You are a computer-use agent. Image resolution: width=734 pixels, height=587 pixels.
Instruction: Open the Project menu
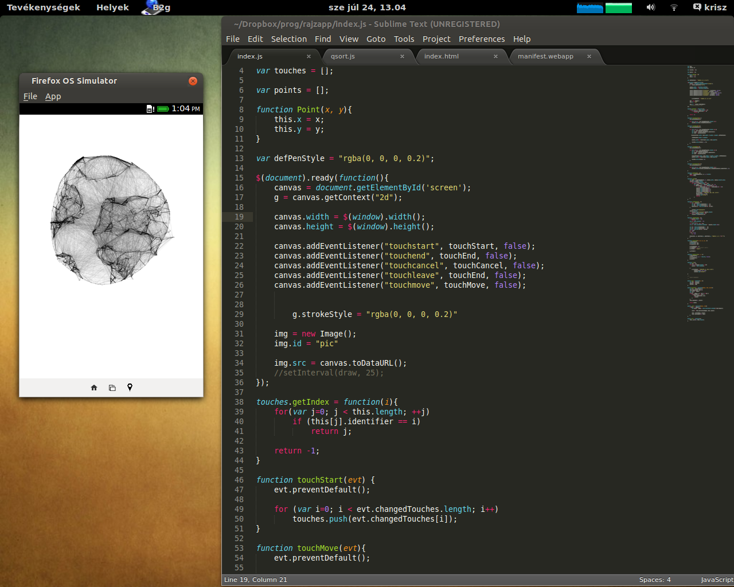coord(436,39)
